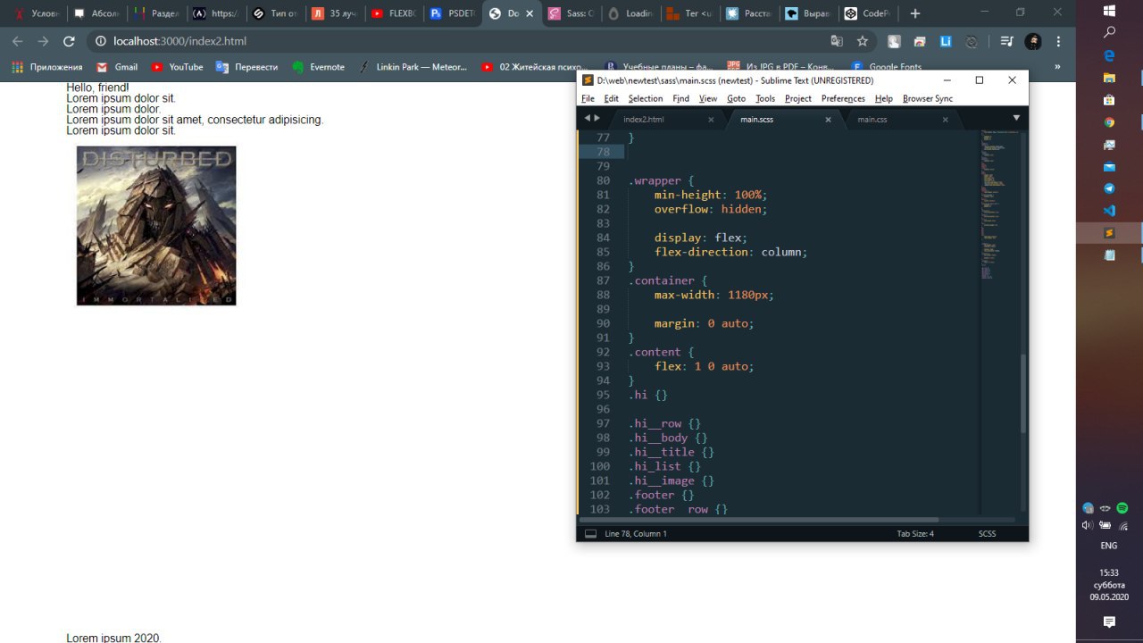Click the Sublime horizontal scrollbar

point(759,519)
